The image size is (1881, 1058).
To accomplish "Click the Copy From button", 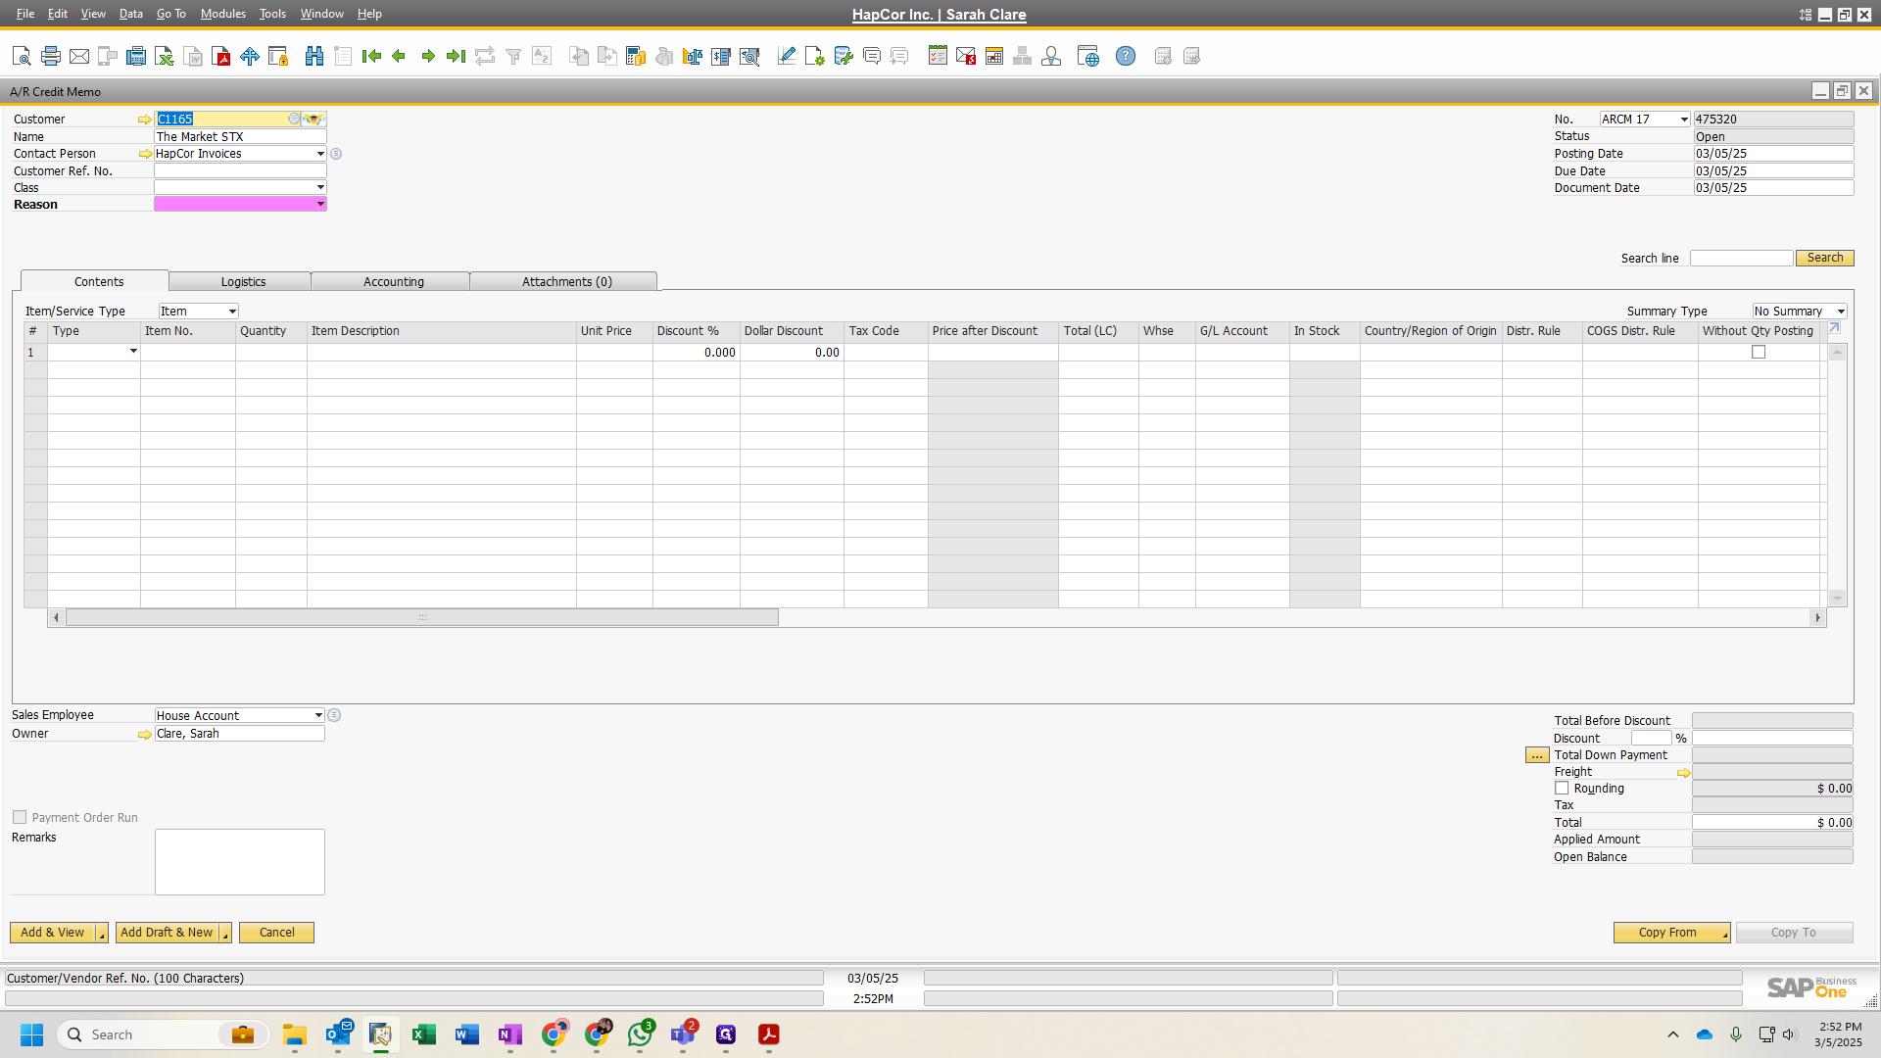I will [x=1666, y=933].
